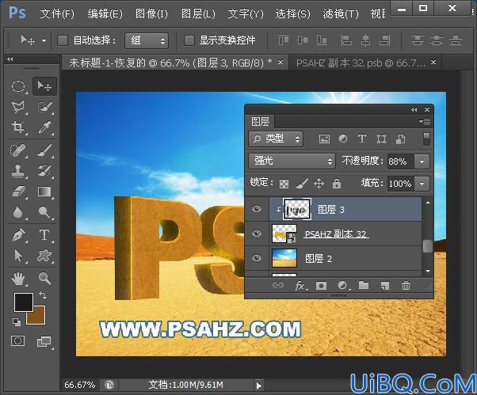
Task: Select the Eyedropper tool
Action: coord(44,127)
